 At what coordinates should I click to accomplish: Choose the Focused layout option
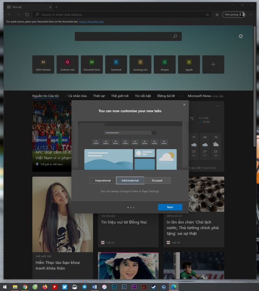(157, 180)
